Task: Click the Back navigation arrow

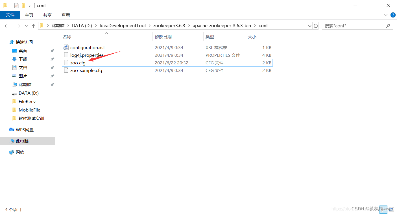Action: coord(7,26)
